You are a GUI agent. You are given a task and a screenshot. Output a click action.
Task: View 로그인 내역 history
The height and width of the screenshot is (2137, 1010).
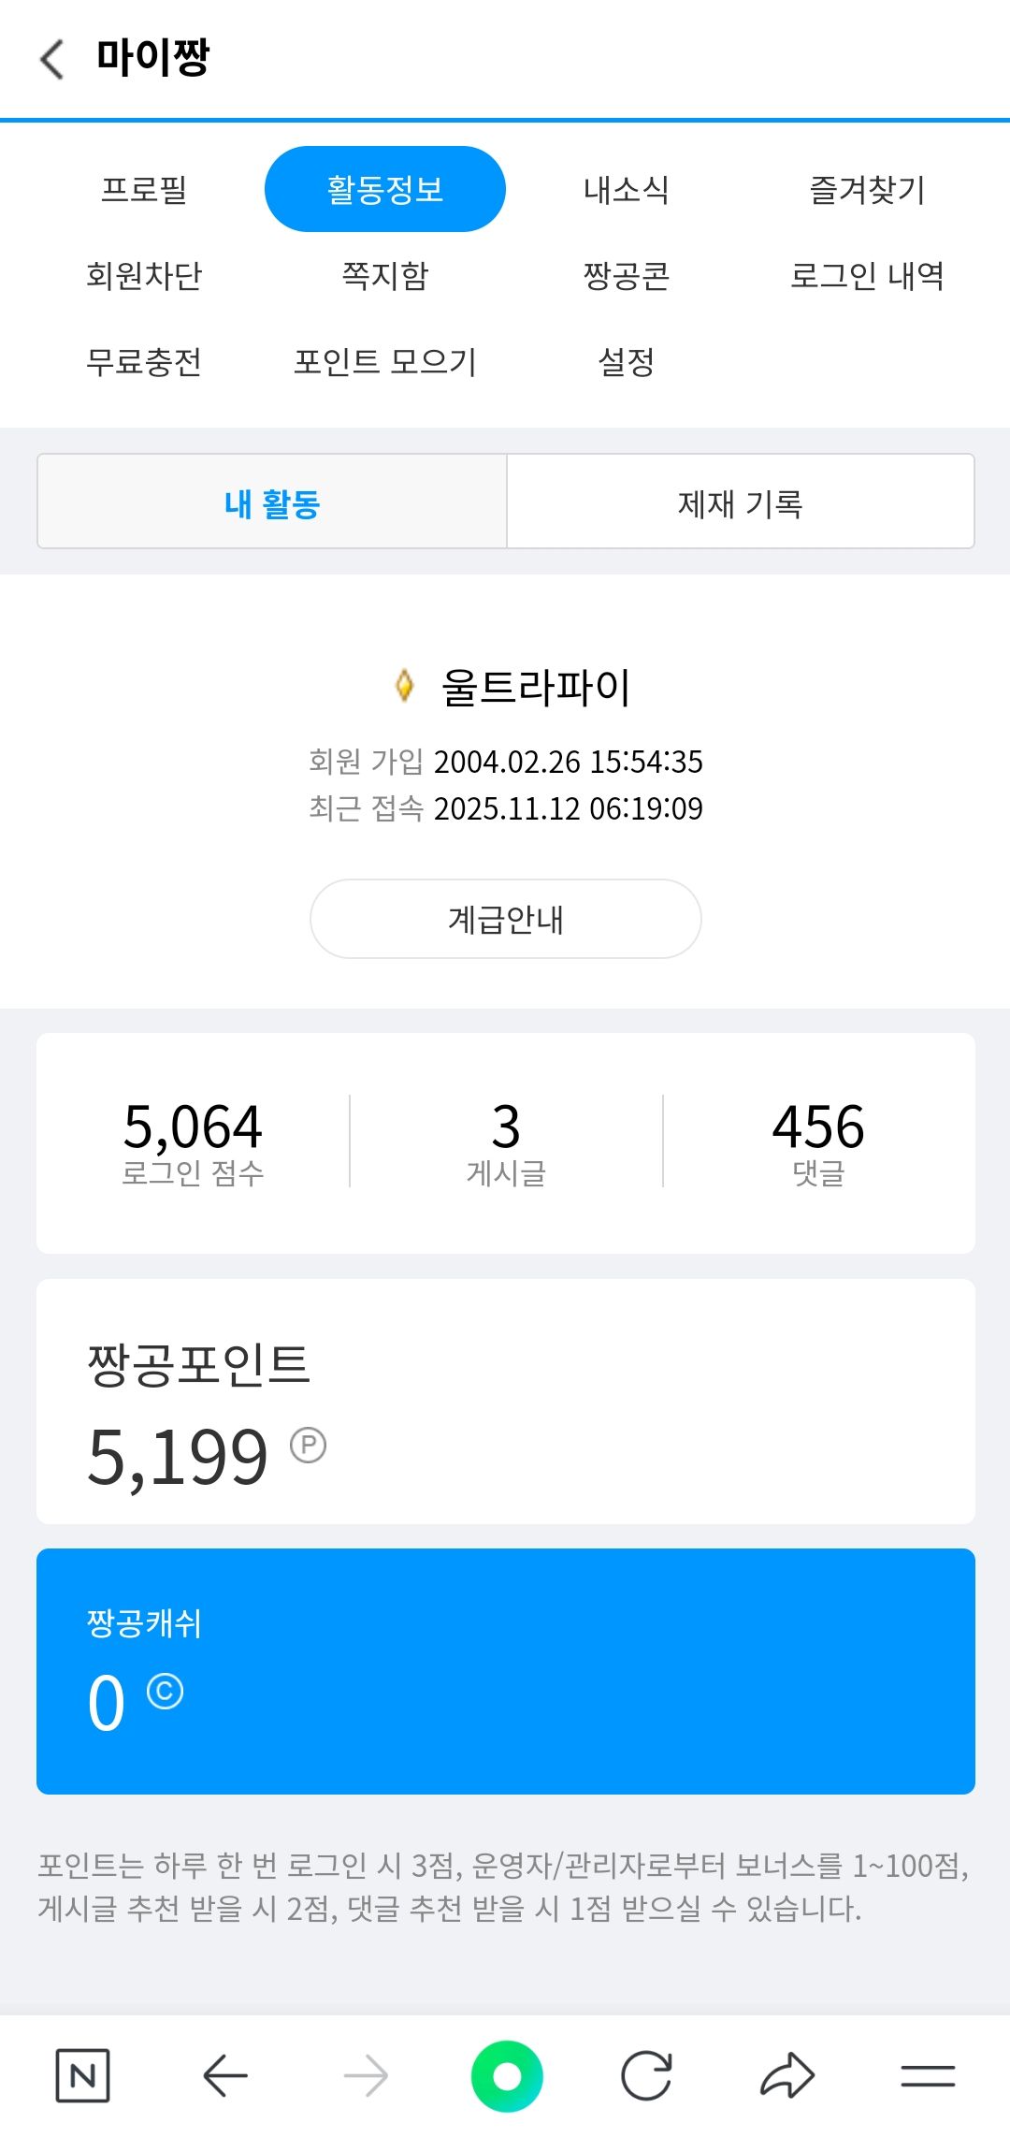[867, 275]
